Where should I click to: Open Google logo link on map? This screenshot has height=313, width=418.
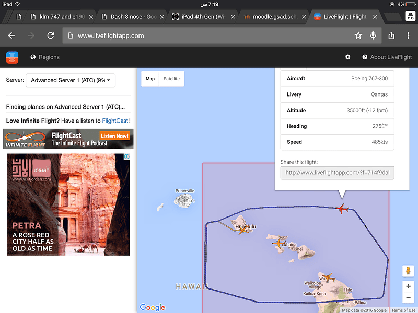[152, 307]
